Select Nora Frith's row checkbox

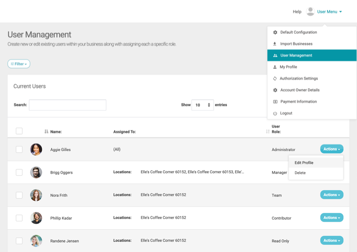pos(19,195)
